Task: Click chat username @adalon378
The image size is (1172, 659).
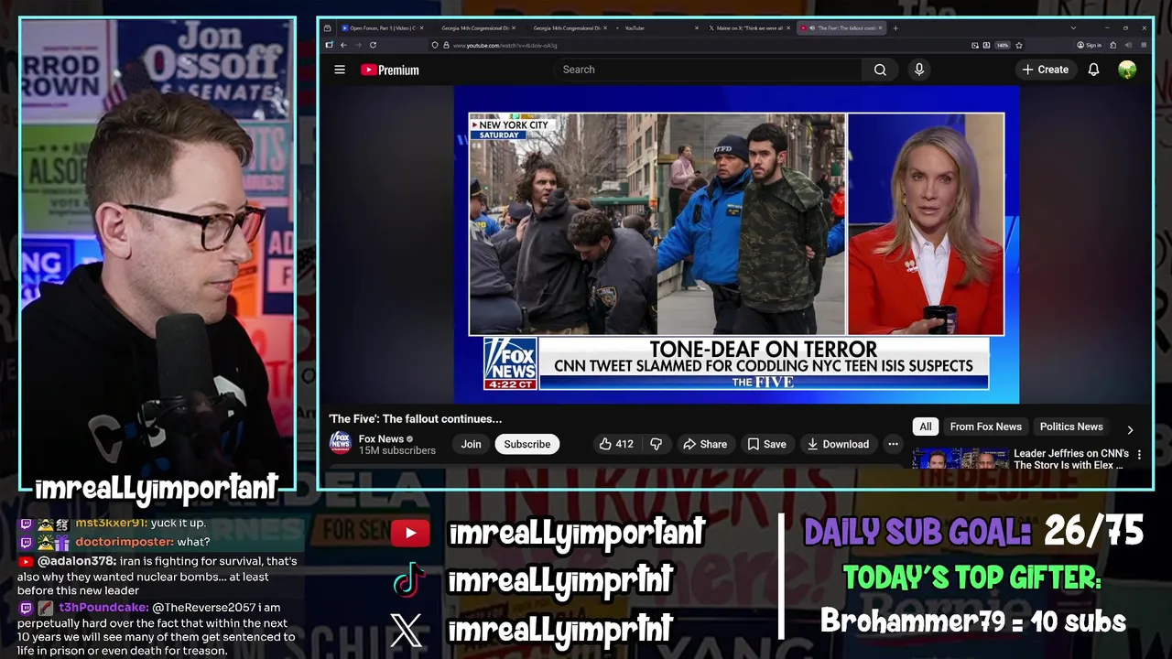Action: [77, 561]
